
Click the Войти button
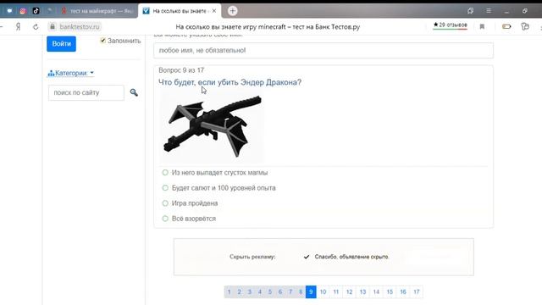pos(62,44)
